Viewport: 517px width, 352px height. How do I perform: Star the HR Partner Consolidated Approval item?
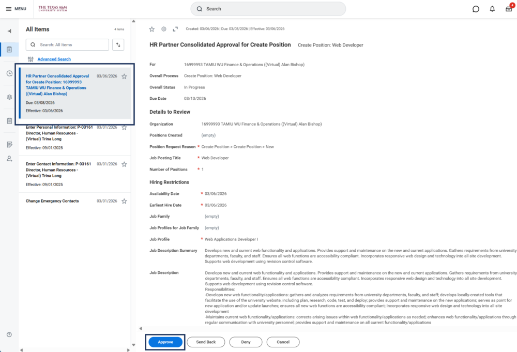(124, 76)
